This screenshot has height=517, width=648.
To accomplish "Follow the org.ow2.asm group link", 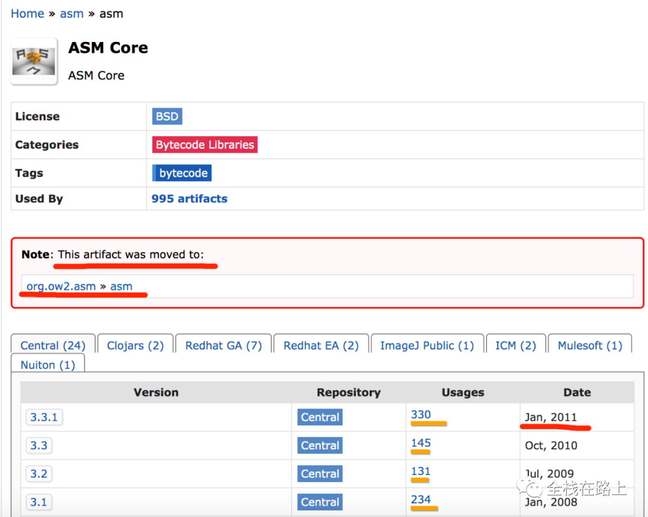I will (x=61, y=286).
